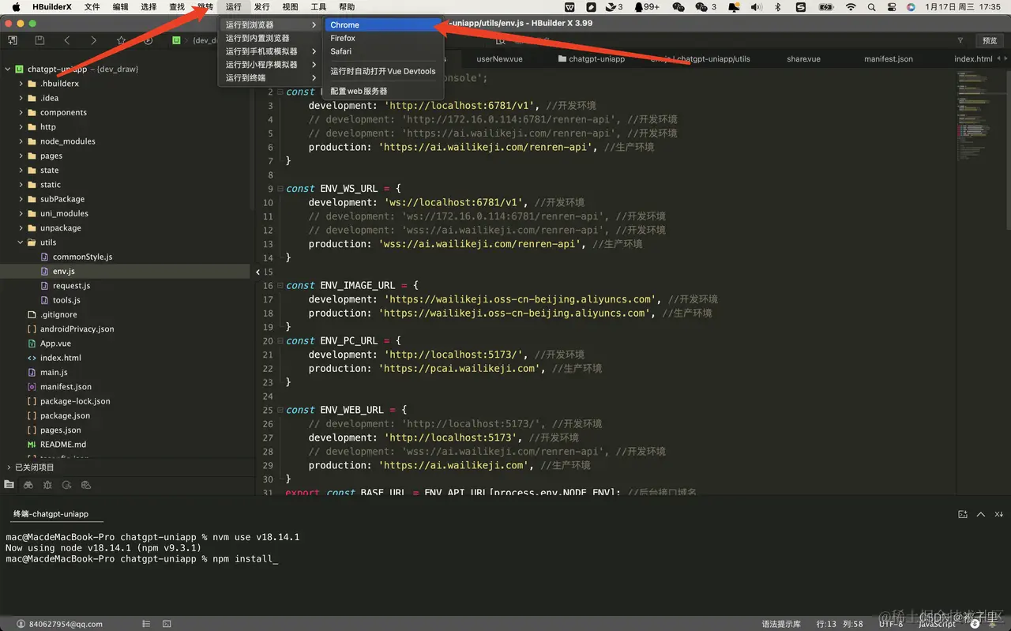Click the Bluetooth menu bar icon

(777, 7)
